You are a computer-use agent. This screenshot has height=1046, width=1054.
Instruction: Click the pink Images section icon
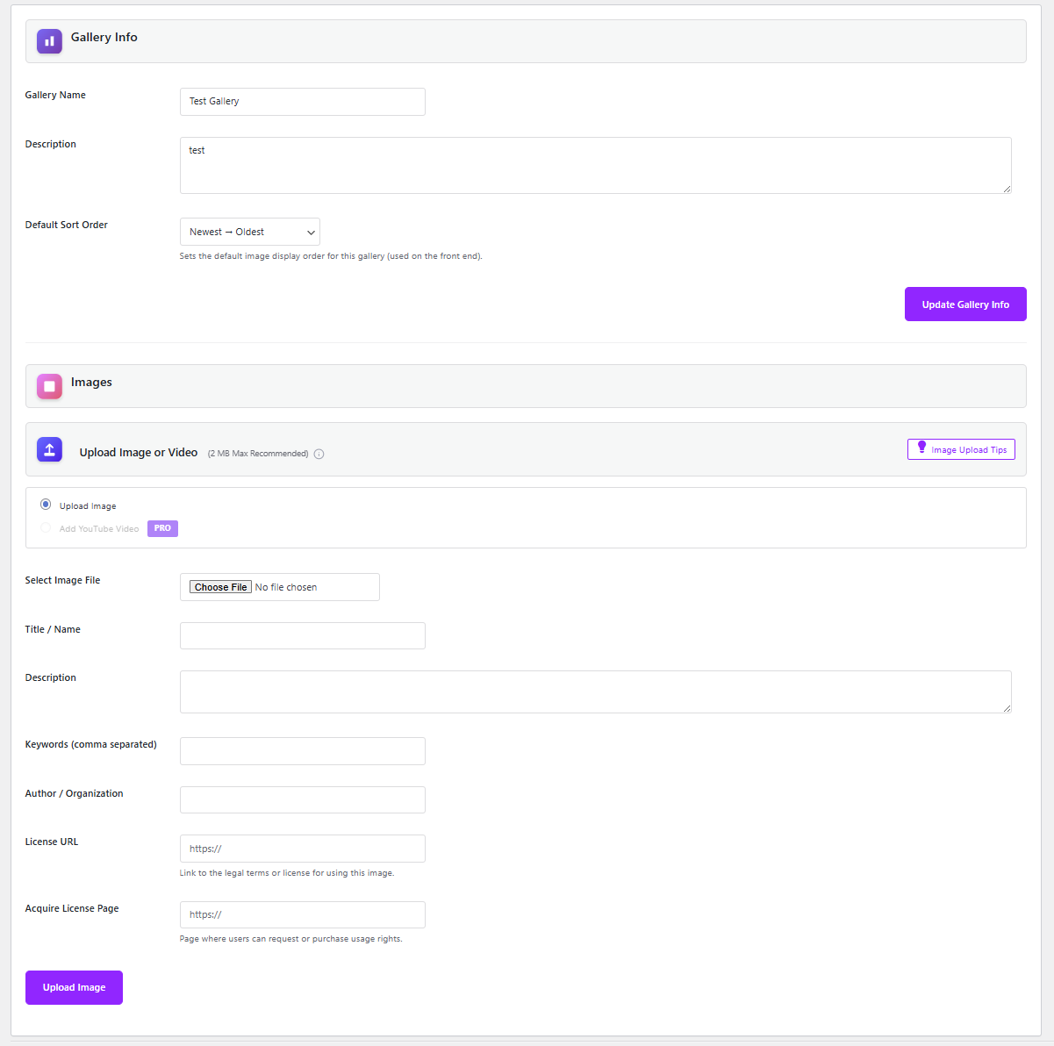tap(49, 386)
